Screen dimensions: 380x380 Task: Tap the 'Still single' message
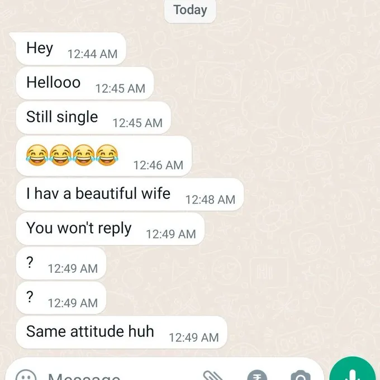(93, 118)
